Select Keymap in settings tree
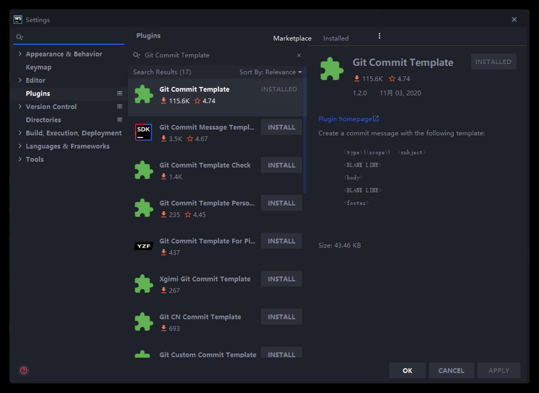 [38, 67]
